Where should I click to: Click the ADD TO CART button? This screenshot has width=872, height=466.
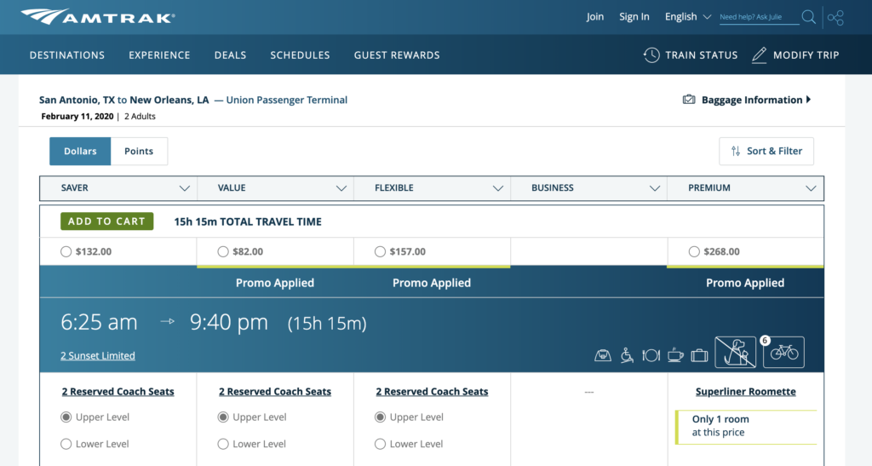106,221
